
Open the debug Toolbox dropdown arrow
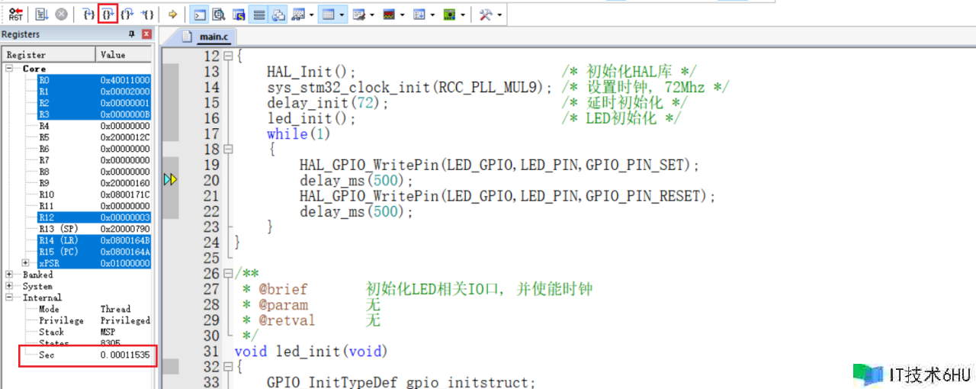pyautogui.click(x=499, y=14)
